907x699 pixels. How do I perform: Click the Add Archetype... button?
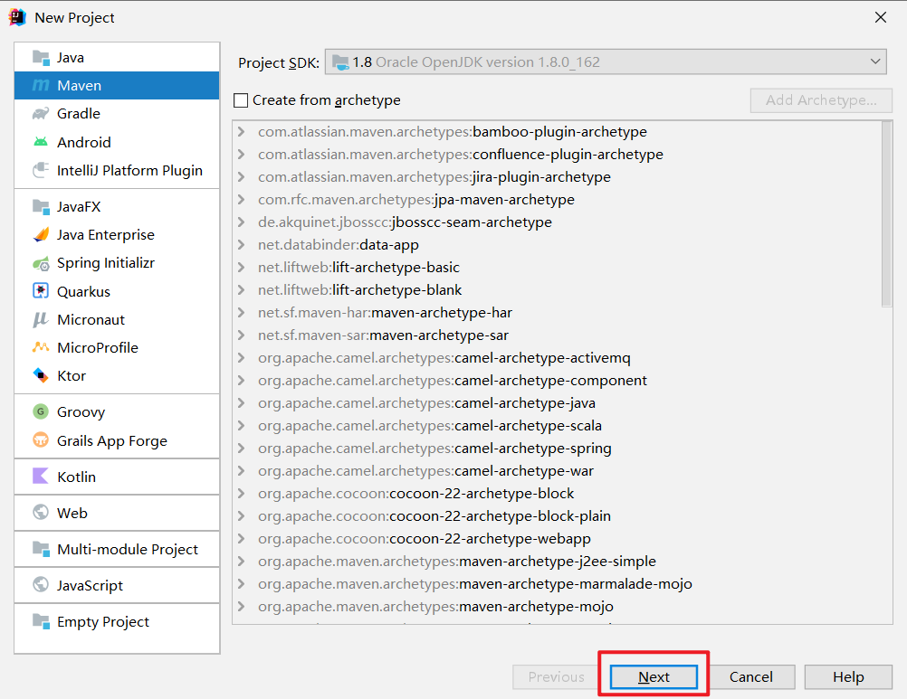821,100
